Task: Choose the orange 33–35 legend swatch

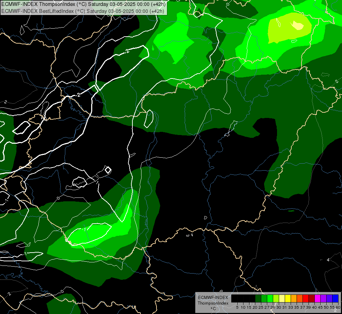Action: 294,298
